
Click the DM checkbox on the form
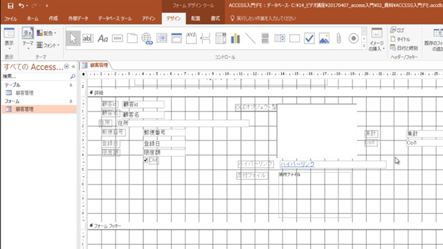tap(145, 160)
